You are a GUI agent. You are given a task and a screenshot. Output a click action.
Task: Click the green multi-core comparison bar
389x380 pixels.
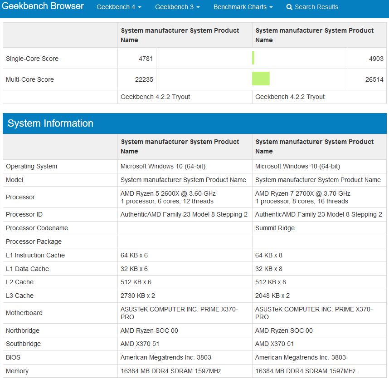(x=261, y=79)
